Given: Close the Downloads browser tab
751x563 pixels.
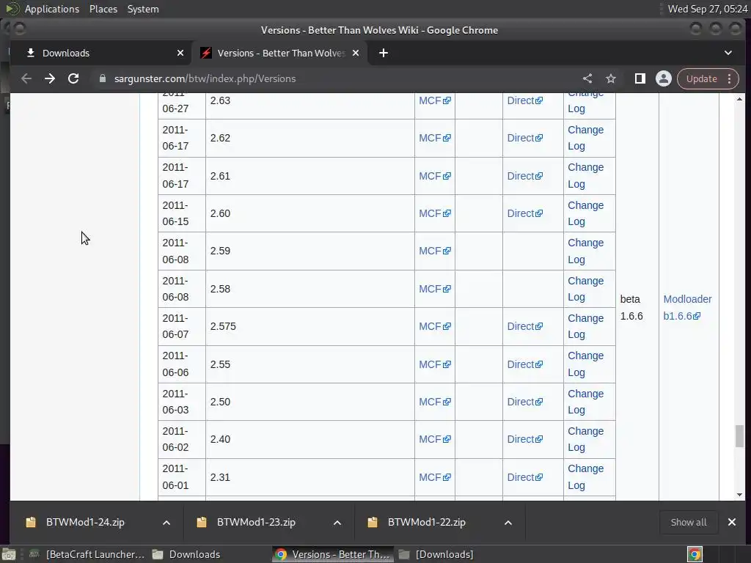Looking at the screenshot, I should [180, 53].
